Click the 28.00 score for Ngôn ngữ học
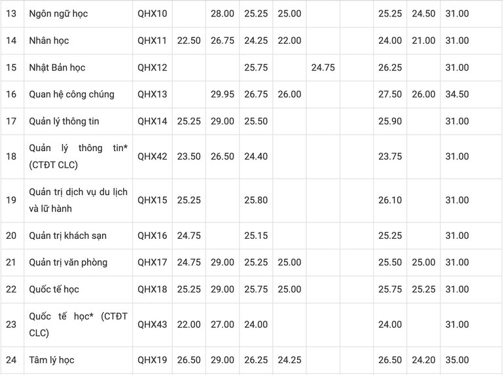This screenshot has width=504, height=375. tap(223, 14)
